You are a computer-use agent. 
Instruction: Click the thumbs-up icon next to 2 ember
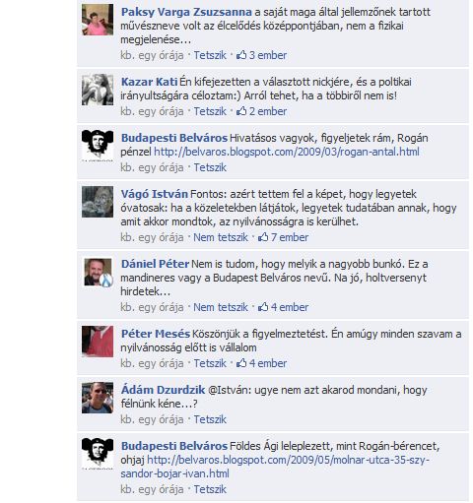click(241, 111)
